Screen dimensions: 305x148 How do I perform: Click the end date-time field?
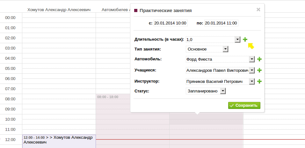tap(221, 23)
